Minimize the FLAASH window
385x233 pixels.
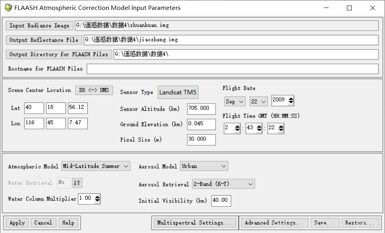coord(326,8)
